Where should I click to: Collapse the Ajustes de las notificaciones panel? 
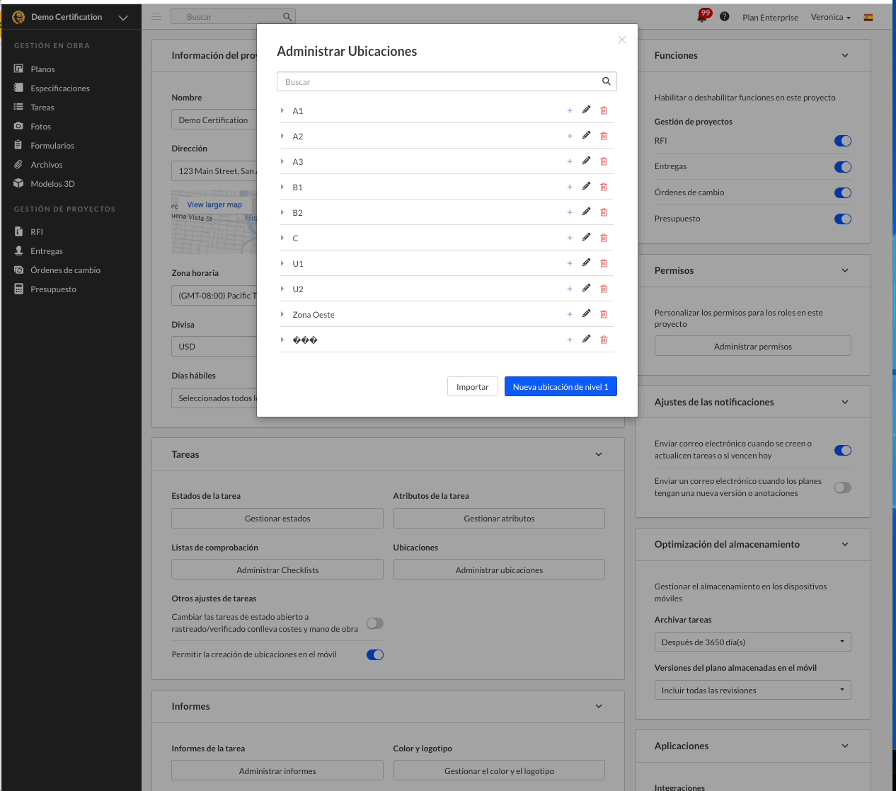845,402
